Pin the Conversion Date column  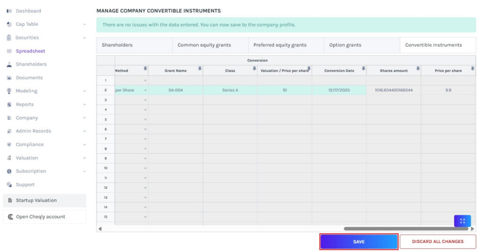tap(363, 69)
